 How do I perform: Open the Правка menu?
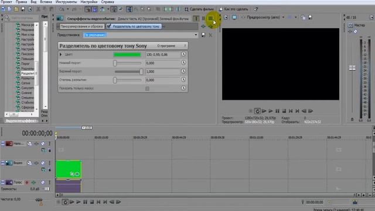point(21,2)
